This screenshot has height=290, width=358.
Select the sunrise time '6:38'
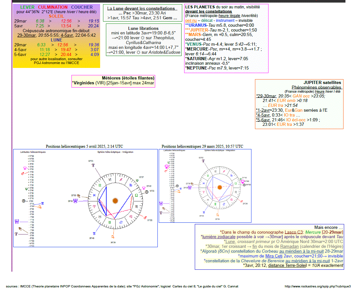pos(40,21)
